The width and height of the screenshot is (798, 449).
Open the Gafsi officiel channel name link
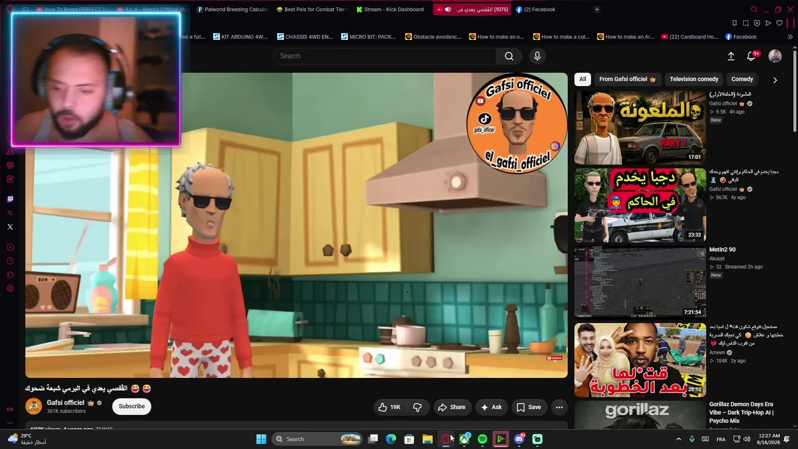[65, 403]
